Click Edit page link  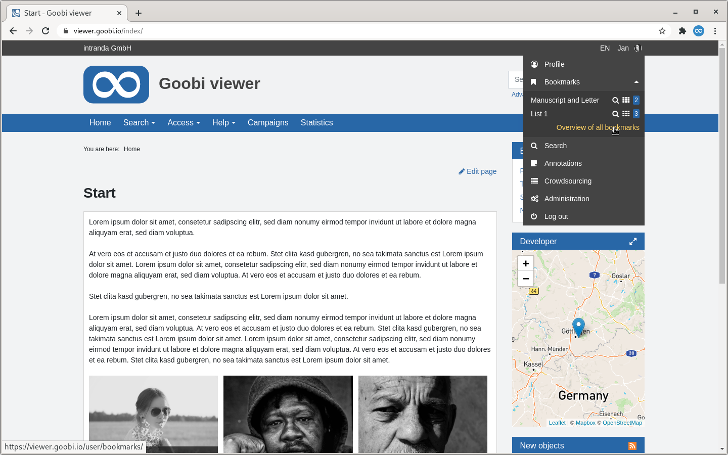click(477, 171)
